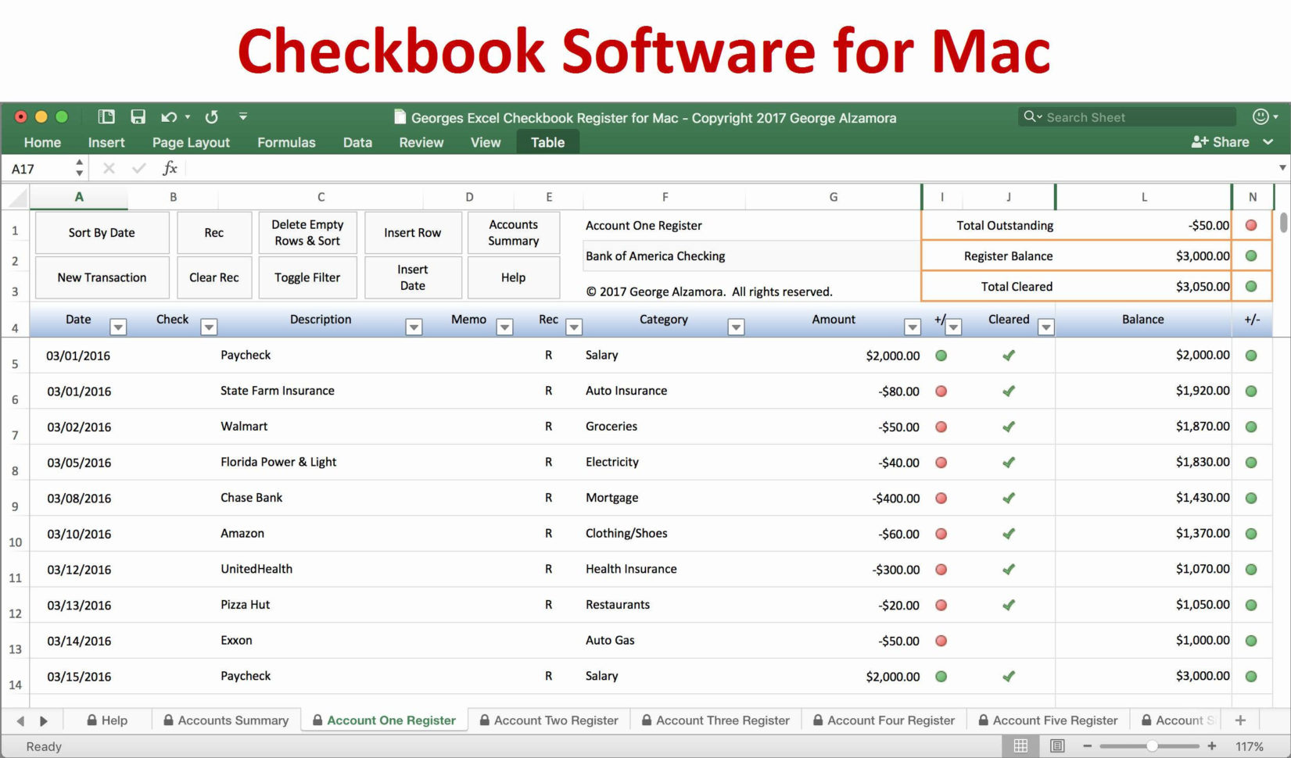Open the Insert ribbon tab
This screenshot has width=1291, height=758.
click(x=106, y=142)
